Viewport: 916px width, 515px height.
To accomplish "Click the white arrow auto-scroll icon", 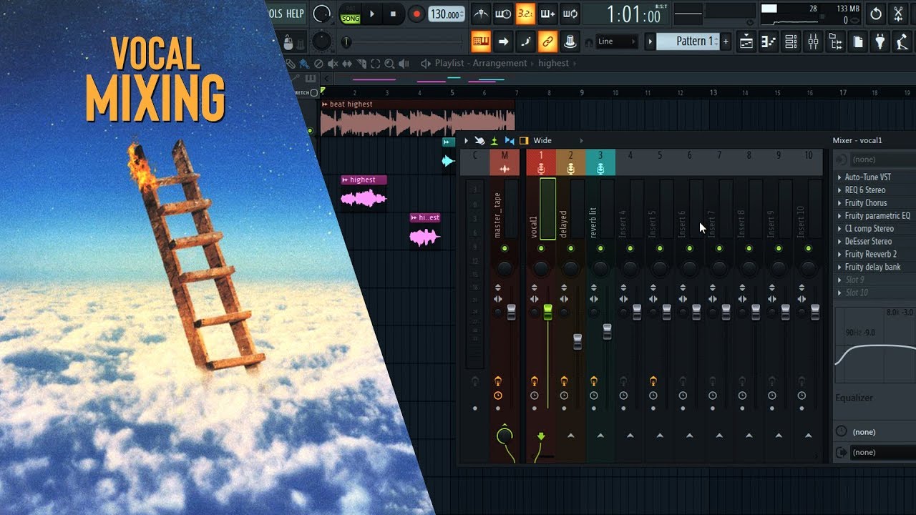I will (x=503, y=41).
